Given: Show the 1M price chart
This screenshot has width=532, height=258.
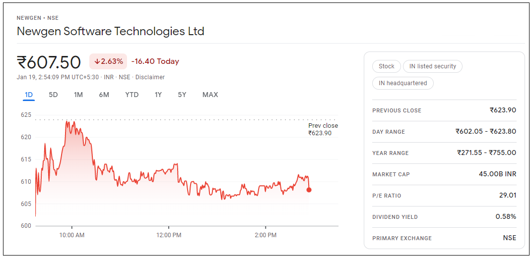Looking at the screenshot, I should click(78, 95).
